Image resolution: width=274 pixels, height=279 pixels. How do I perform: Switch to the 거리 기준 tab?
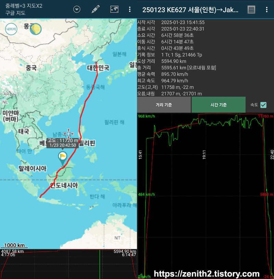pyautogui.click(x=164, y=105)
